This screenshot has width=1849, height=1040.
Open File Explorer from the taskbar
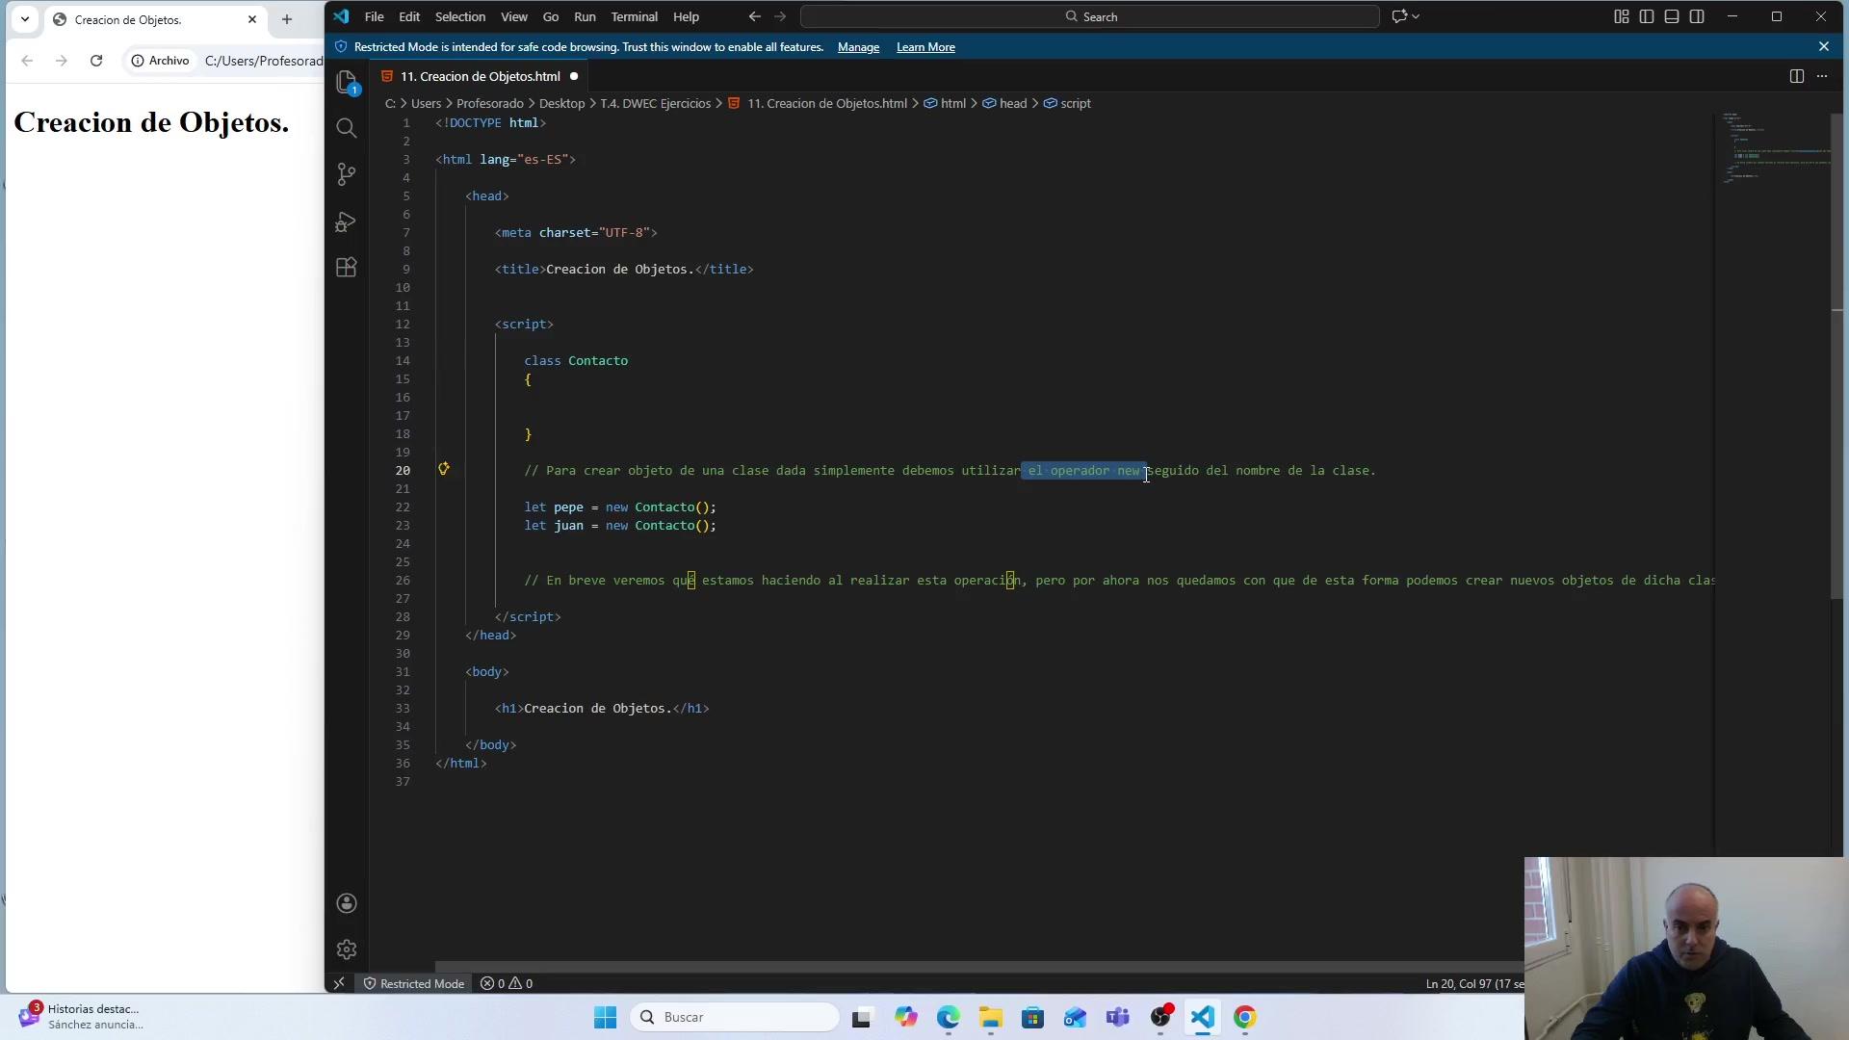click(x=991, y=1017)
